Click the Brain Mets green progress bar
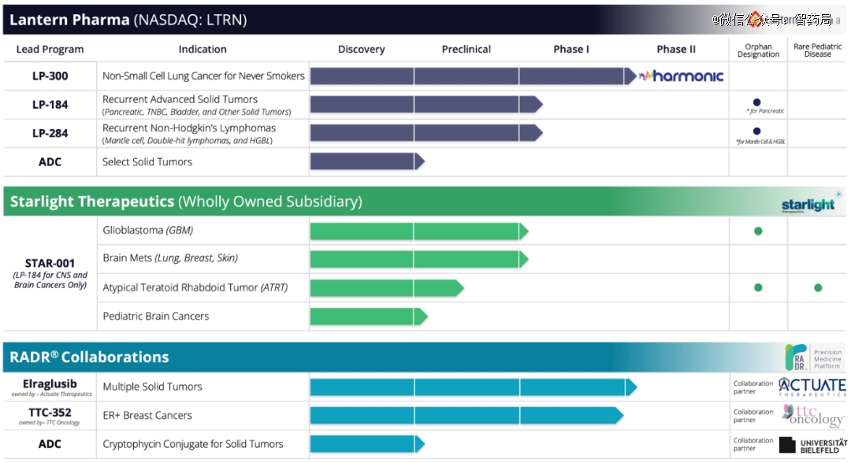This screenshot has height=463, width=851. tap(419, 259)
